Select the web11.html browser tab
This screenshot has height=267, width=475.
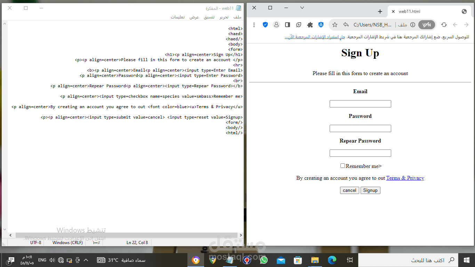(x=429, y=11)
